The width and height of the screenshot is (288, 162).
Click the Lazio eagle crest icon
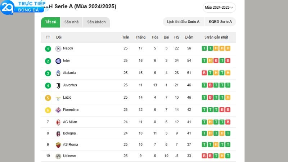(x=58, y=98)
